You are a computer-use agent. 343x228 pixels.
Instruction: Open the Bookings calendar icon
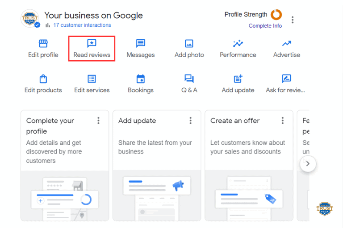(140, 79)
